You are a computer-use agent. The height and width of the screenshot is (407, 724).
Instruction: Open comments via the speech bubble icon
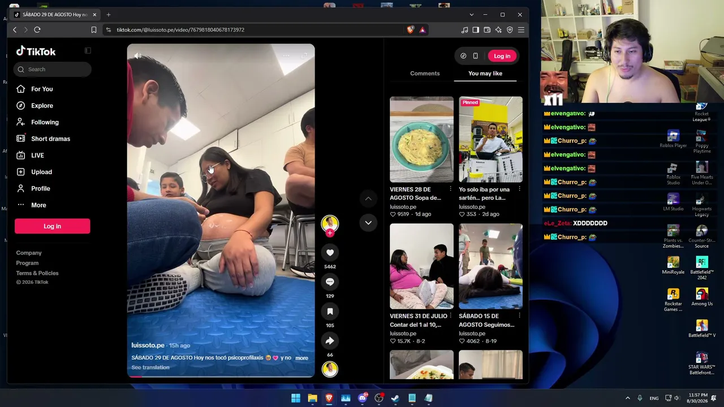(x=330, y=282)
